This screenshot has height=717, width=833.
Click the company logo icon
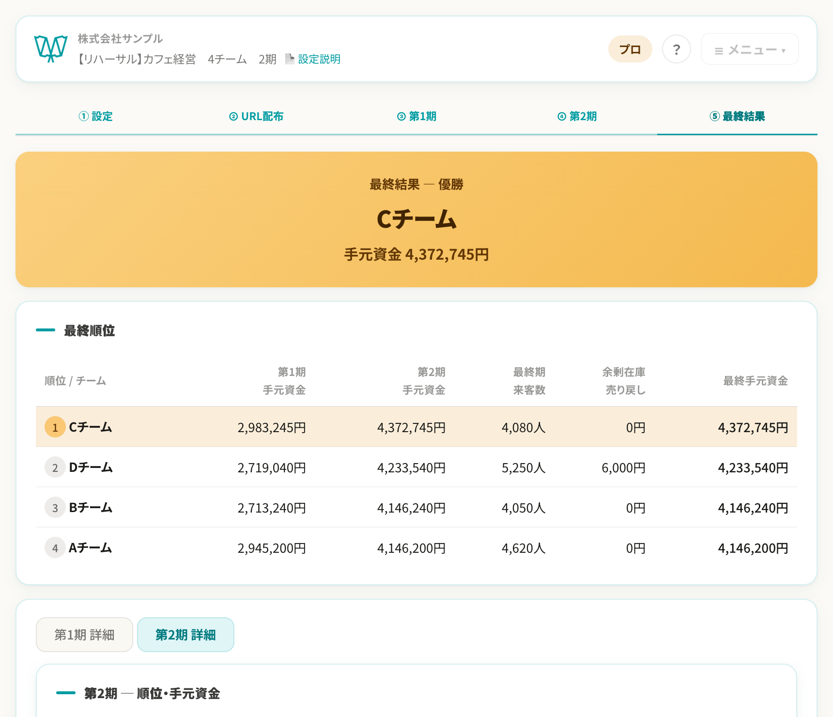(50, 49)
